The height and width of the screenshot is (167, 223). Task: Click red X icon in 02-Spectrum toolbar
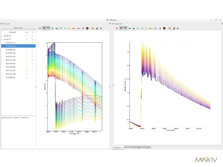point(117,28)
